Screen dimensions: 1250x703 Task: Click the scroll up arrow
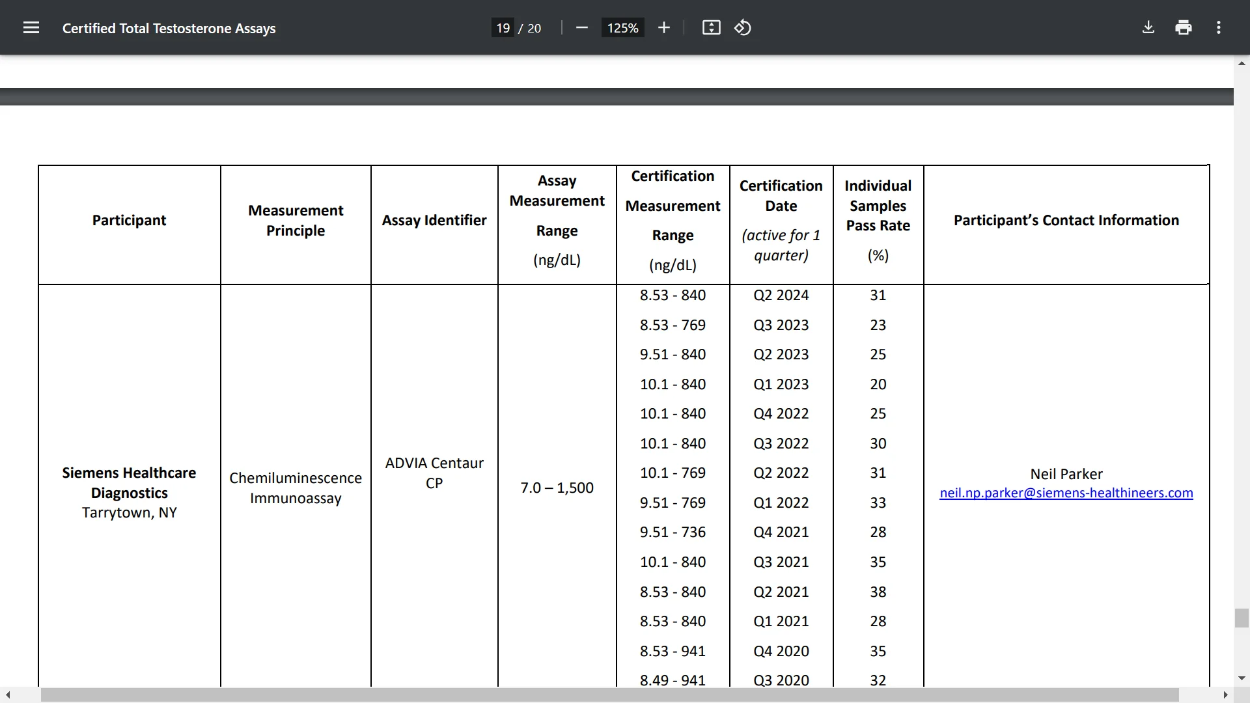coord(1242,63)
